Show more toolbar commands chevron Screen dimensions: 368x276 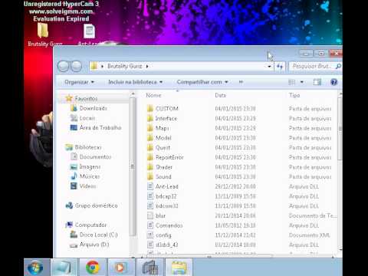pyautogui.click(x=241, y=82)
